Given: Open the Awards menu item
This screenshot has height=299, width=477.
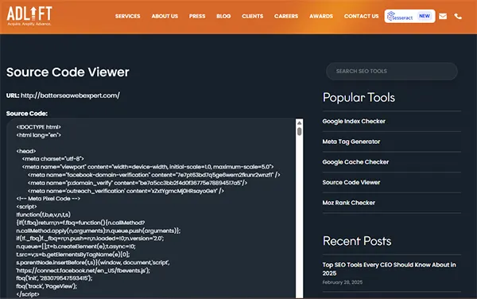Looking at the screenshot, I should [x=321, y=16].
